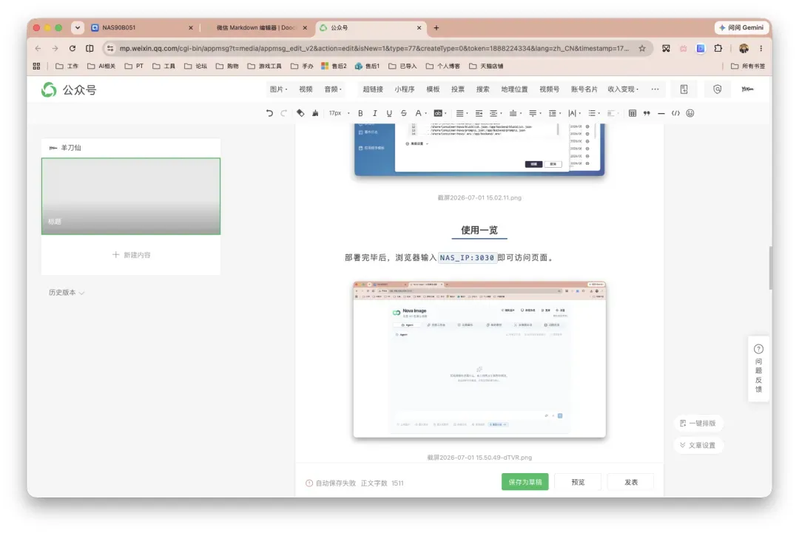Toggle underline formatting
This screenshot has width=799, height=533.
pos(389,114)
